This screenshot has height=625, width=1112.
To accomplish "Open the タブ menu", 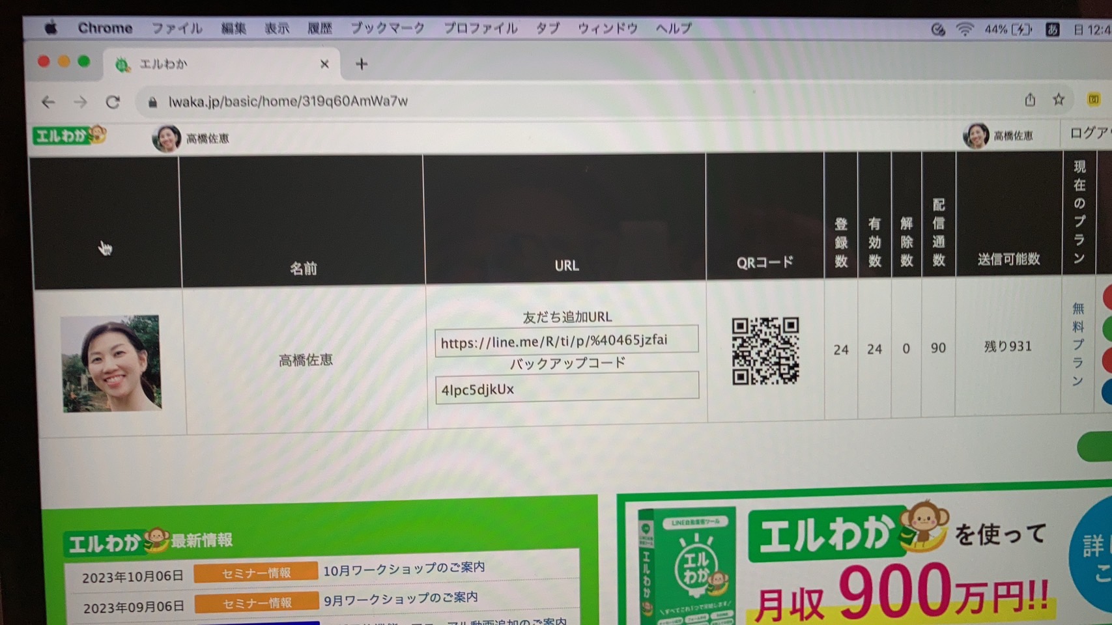I will [x=547, y=28].
